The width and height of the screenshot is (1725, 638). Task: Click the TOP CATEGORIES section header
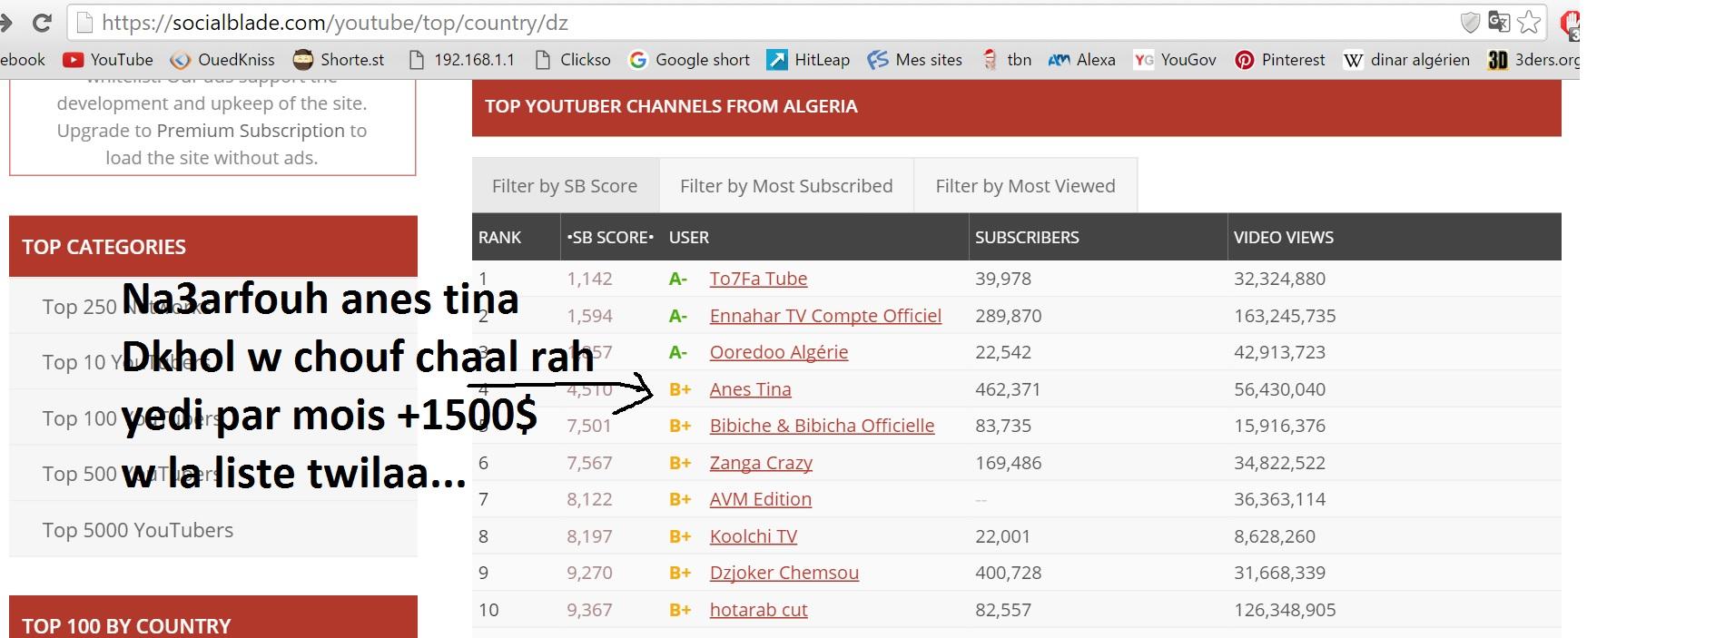tap(213, 247)
